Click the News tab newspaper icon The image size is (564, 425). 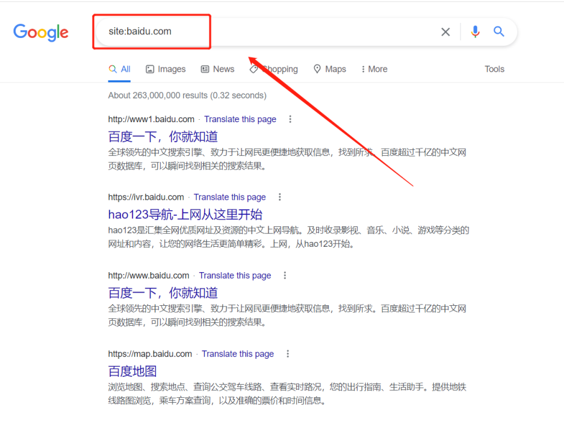(205, 69)
